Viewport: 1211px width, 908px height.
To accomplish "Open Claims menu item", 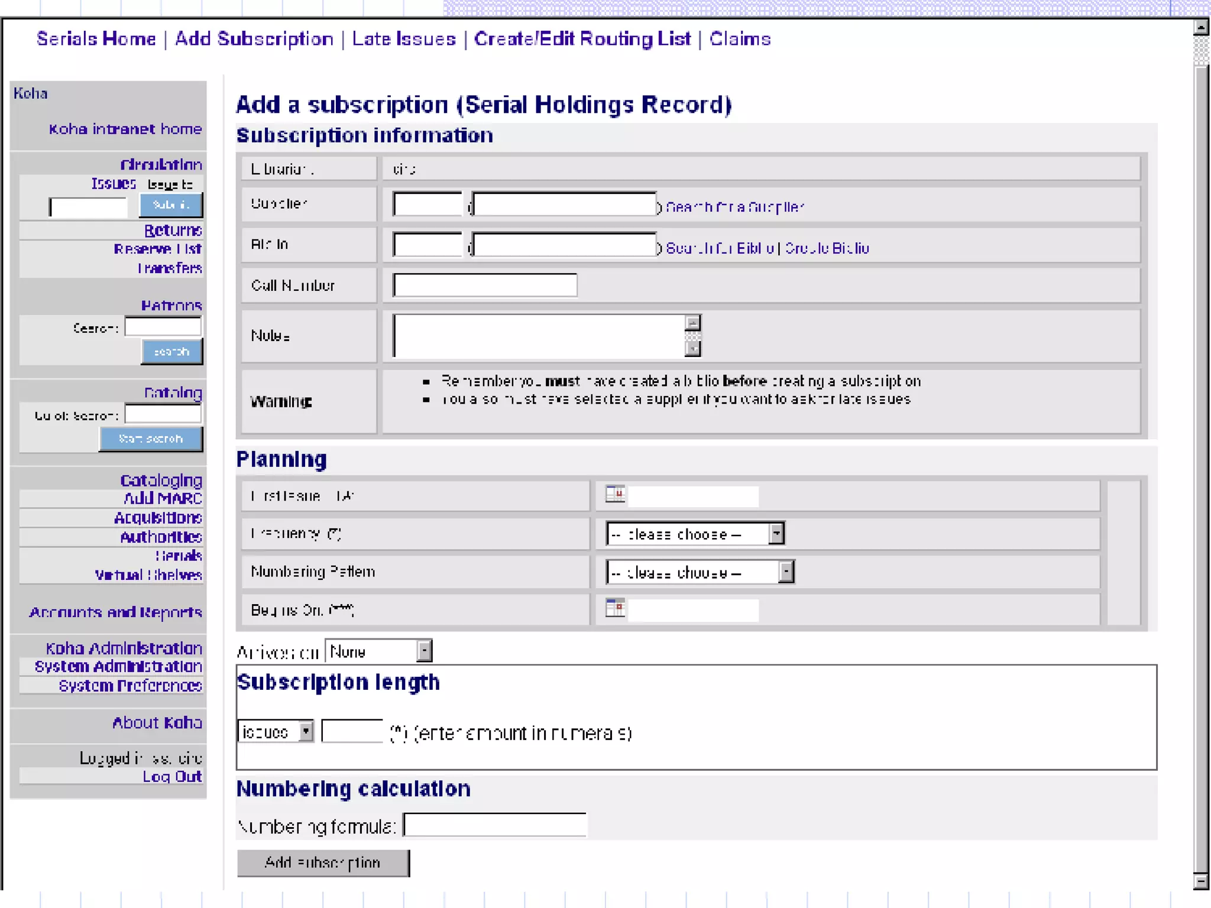I will [740, 39].
